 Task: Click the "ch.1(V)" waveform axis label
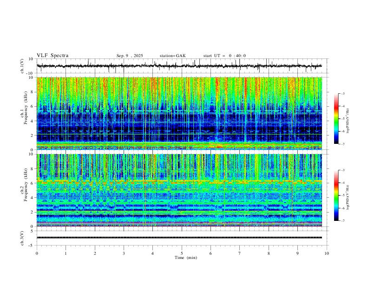tap(22, 66)
